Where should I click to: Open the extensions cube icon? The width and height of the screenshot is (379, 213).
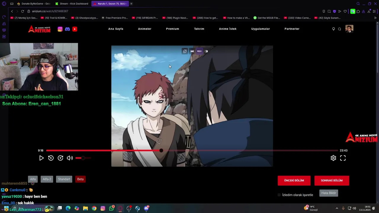tap(358, 11)
